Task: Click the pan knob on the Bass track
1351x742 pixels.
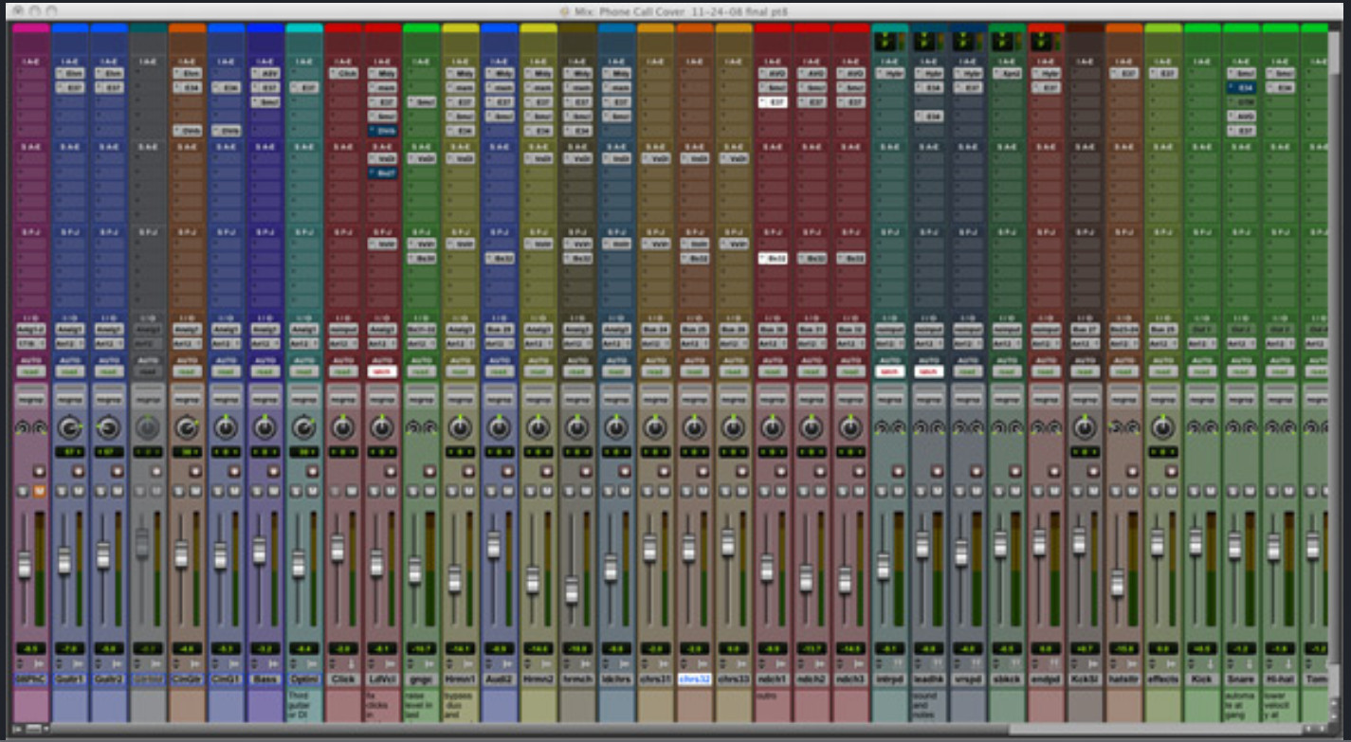Action: click(265, 428)
